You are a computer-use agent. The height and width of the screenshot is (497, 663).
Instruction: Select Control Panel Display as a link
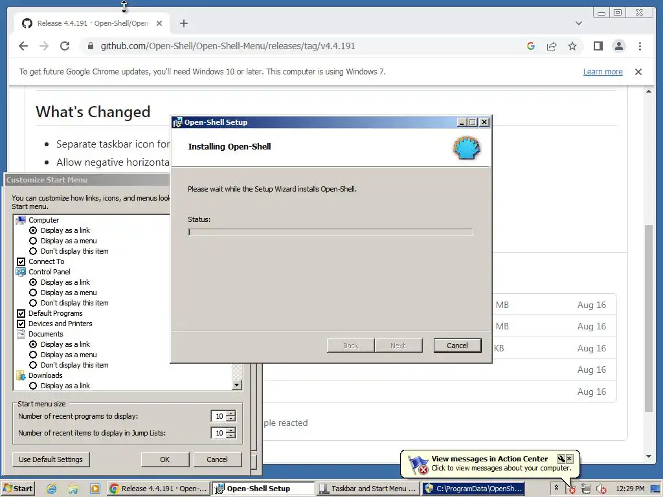(x=33, y=282)
